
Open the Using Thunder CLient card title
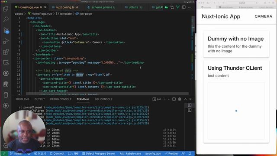pyautogui.click(x=235, y=68)
